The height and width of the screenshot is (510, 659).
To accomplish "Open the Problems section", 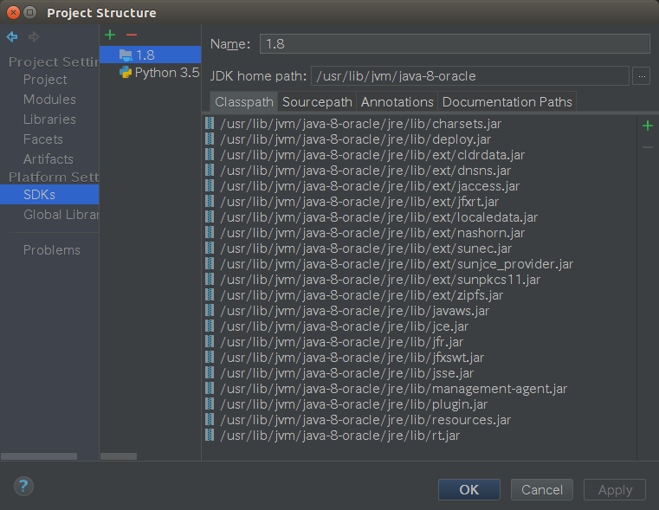I will 52,250.
